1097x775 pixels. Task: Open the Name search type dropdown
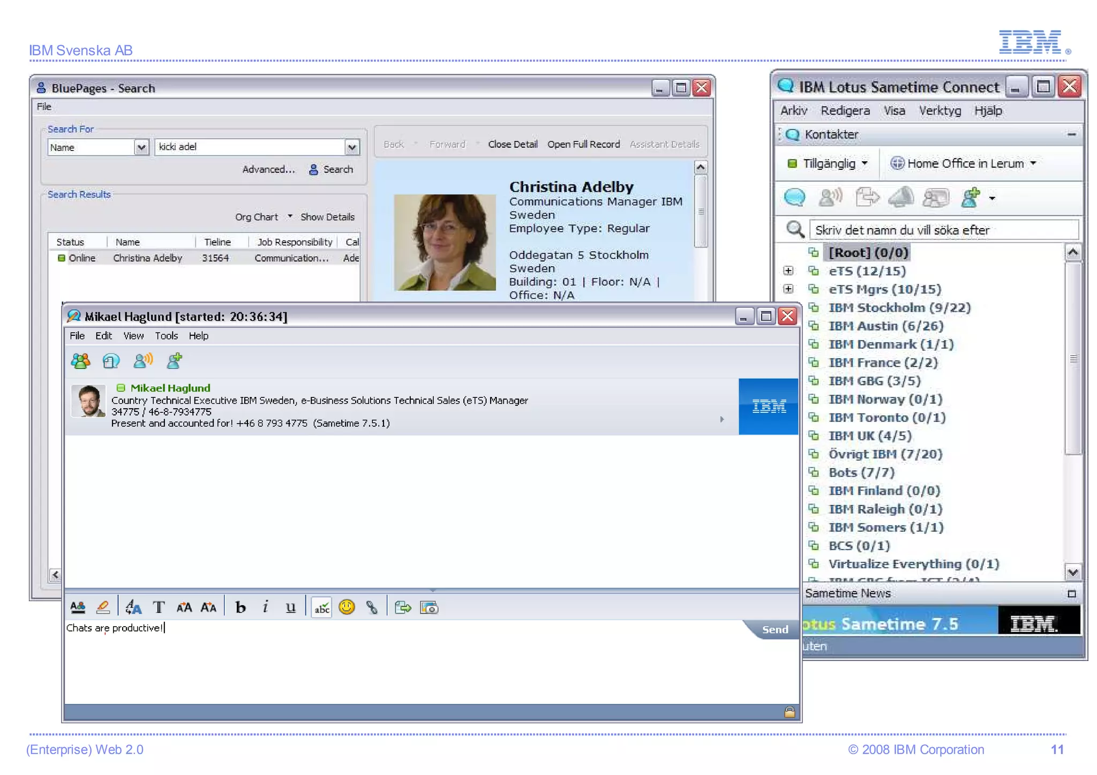141,147
